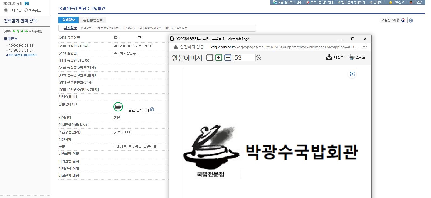Click the zoom percentage input field
Image resolution: width=431 pixels, height=198 pixels.
tap(244, 58)
